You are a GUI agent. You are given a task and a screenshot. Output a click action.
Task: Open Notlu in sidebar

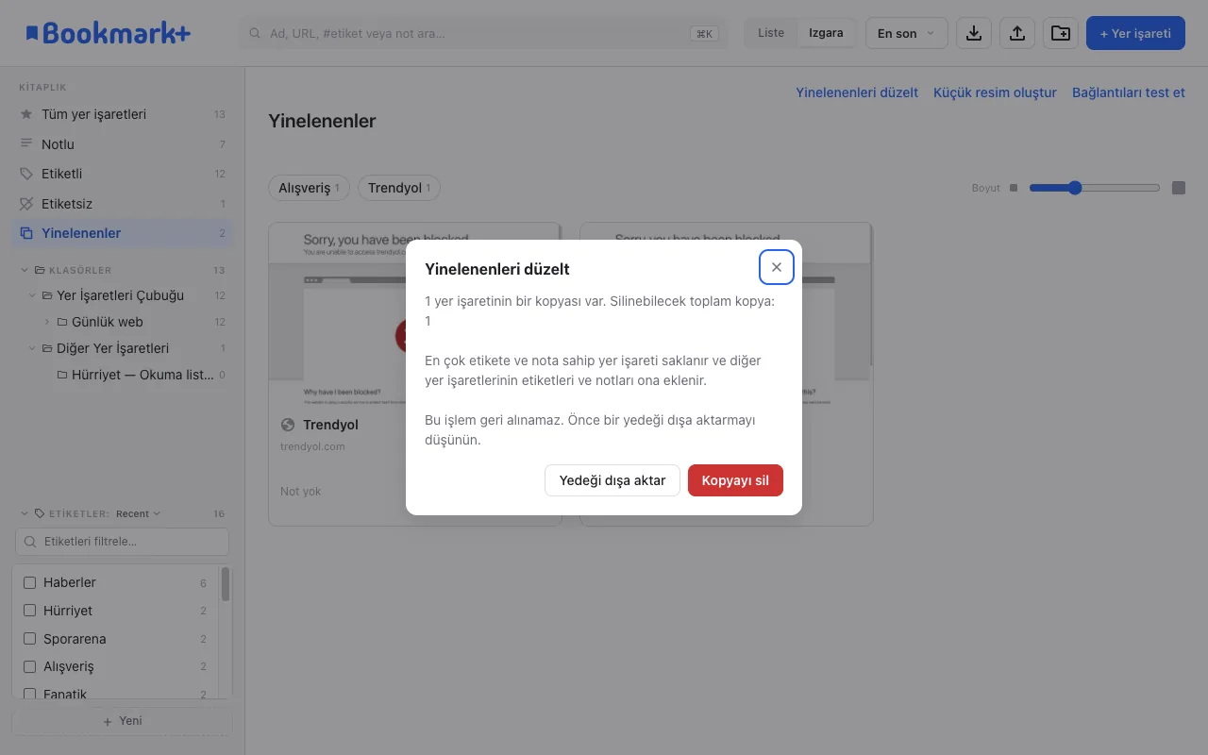pyautogui.click(x=123, y=143)
